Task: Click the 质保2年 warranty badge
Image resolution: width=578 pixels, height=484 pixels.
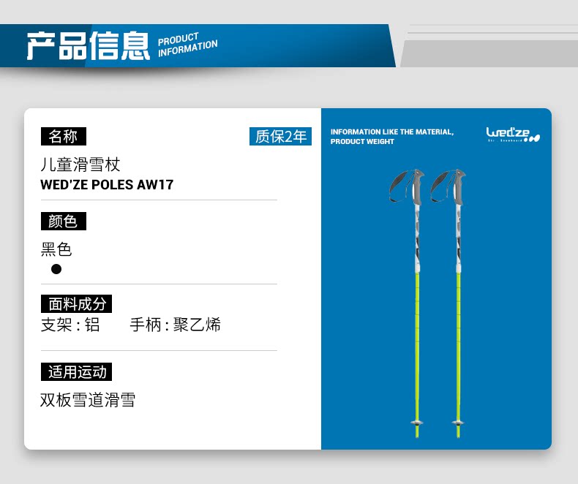Action: click(280, 136)
